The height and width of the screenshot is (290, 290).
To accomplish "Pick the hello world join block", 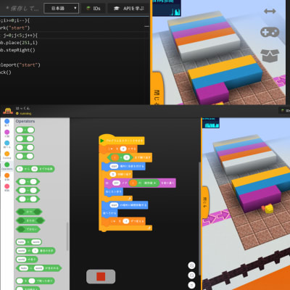I will point(29,242).
